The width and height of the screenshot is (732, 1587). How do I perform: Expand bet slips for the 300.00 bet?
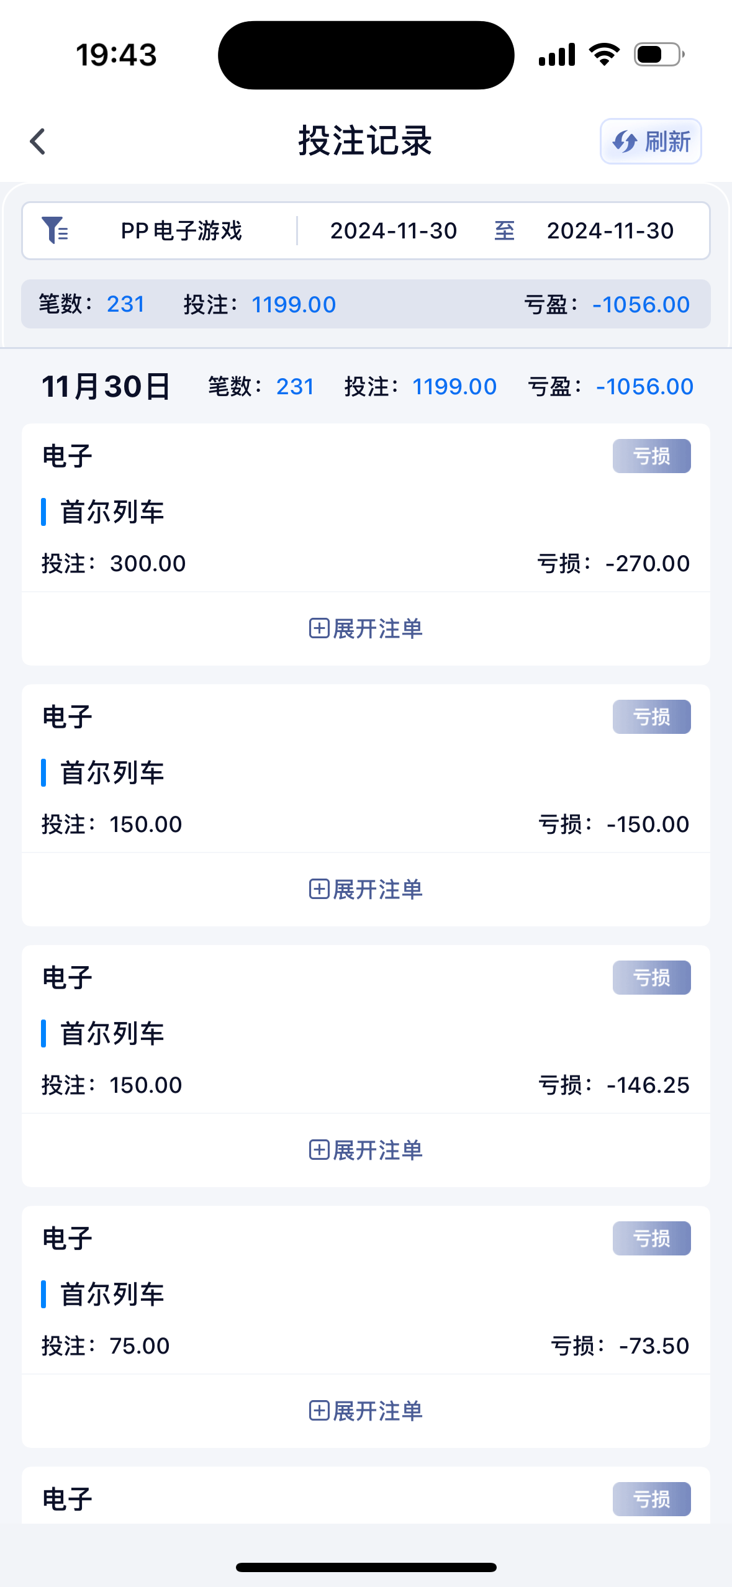[366, 628]
